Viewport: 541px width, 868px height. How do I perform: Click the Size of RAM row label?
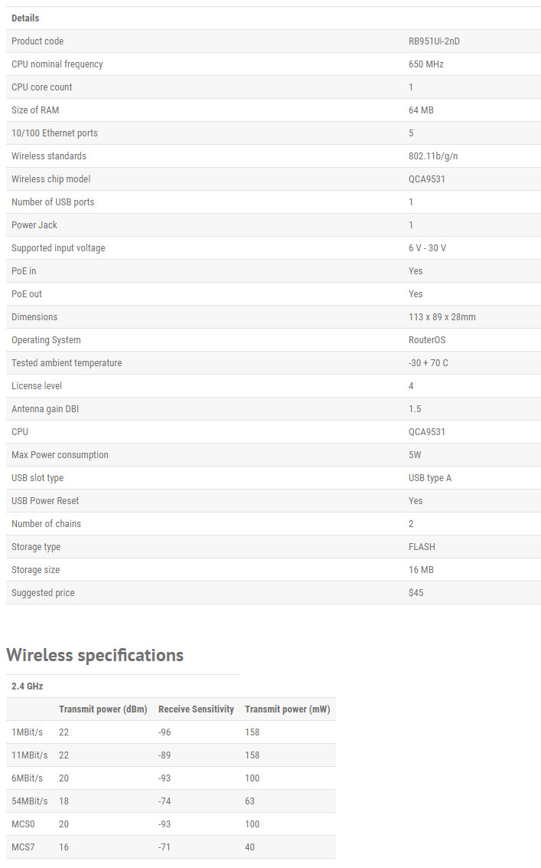pos(35,110)
